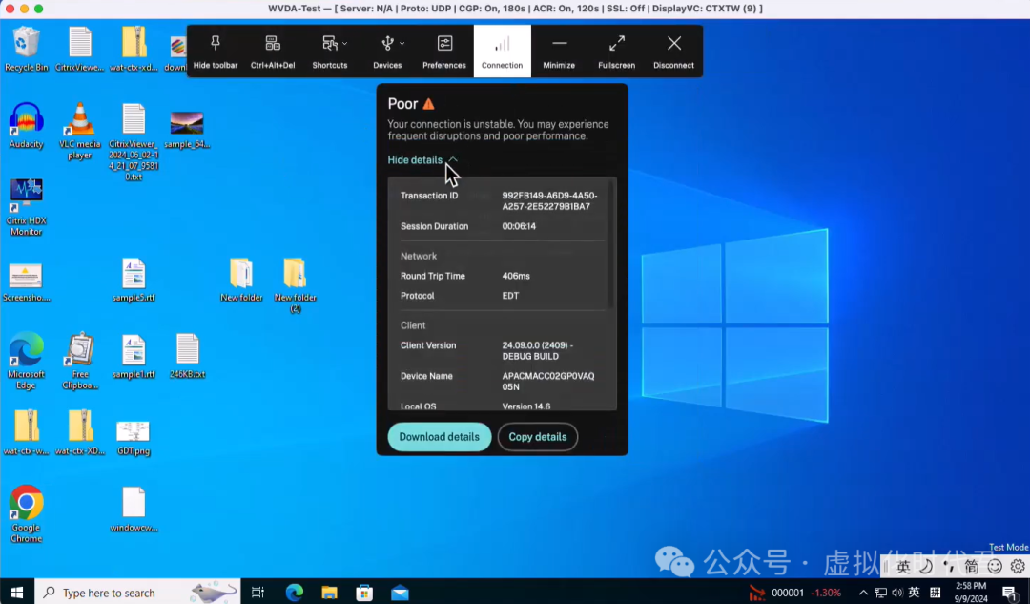The height and width of the screenshot is (604, 1030).
Task: Click the toolbar Minimize icon
Action: coord(559,43)
